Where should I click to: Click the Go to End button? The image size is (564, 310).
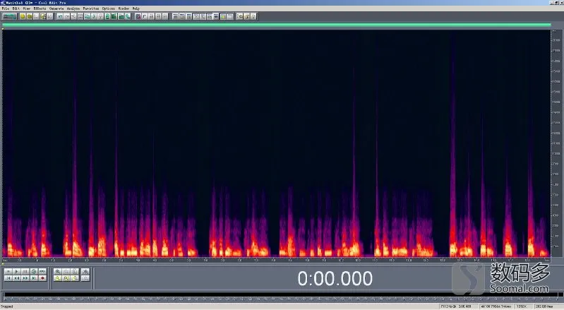(x=34, y=278)
